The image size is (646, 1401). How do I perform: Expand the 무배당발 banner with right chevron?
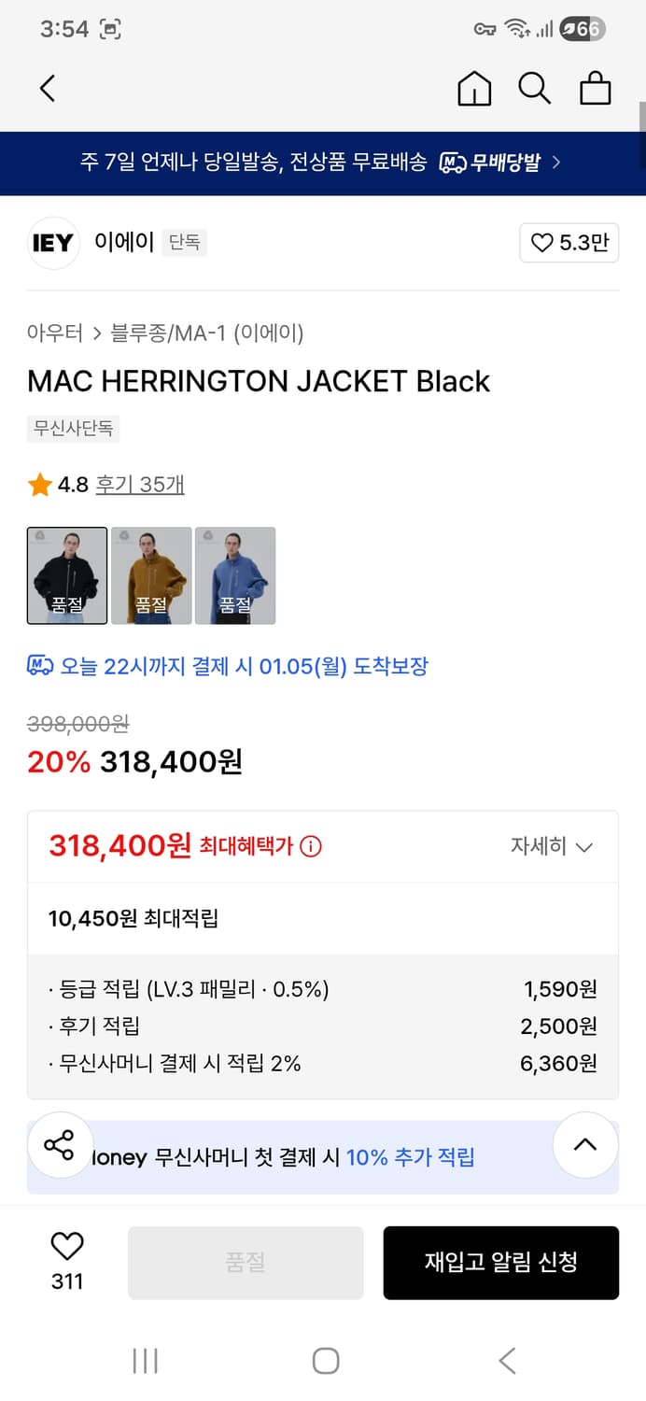tap(557, 163)
